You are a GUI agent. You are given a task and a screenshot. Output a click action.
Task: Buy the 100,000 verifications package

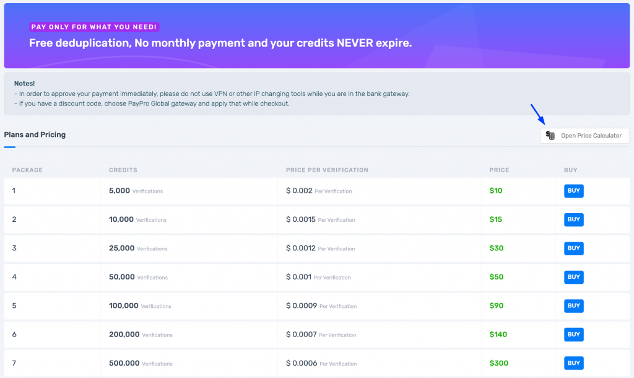coord(573,305)
